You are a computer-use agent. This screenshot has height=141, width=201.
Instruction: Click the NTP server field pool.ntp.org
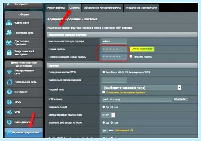coord(137,99)
